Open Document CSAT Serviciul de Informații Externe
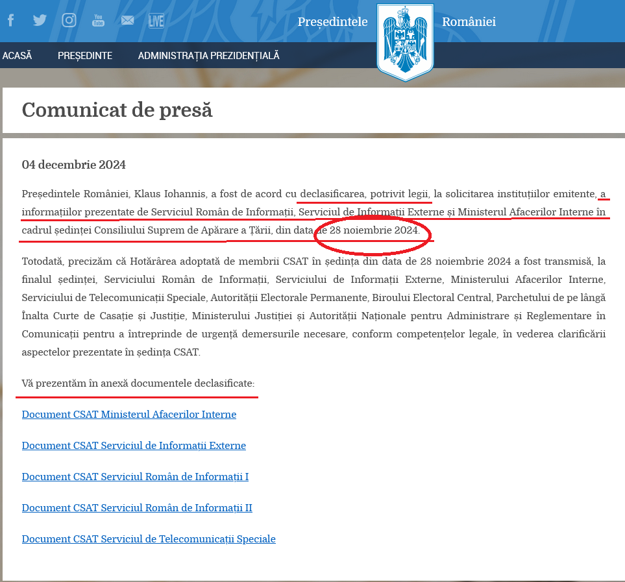This screenshot has width=625, height=582. point(134,445)
